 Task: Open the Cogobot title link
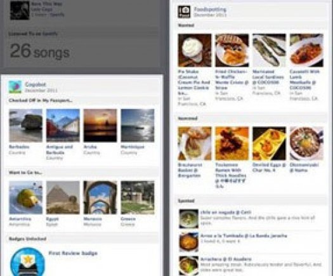pos(36,84)
